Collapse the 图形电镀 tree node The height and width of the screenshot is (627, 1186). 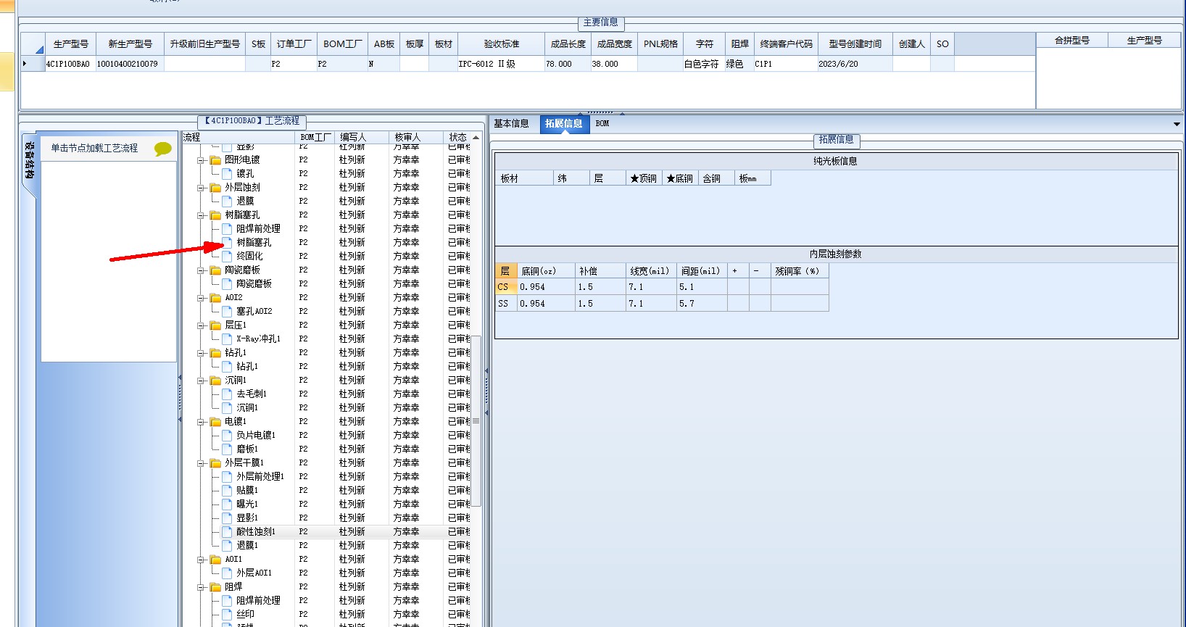click(x=202, y=160)
